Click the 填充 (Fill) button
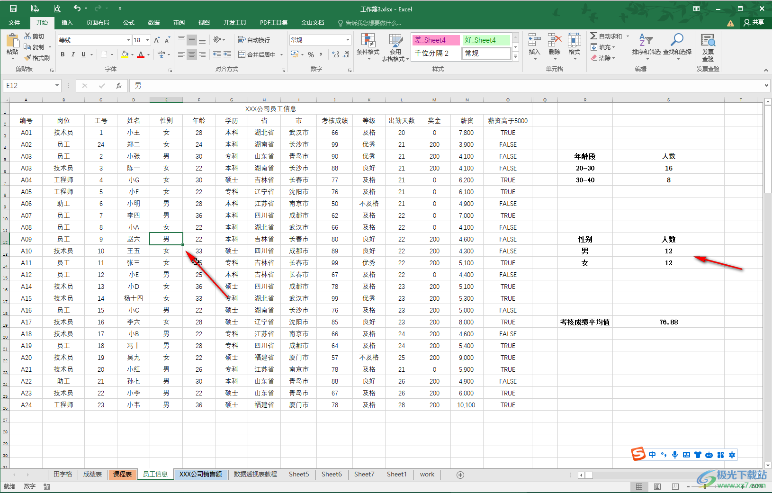 (602, 47)
